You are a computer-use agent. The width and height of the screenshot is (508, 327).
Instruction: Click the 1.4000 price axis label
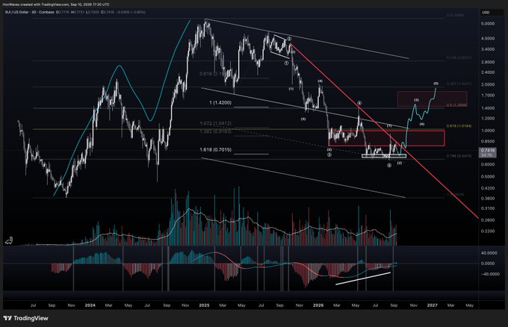488,108
